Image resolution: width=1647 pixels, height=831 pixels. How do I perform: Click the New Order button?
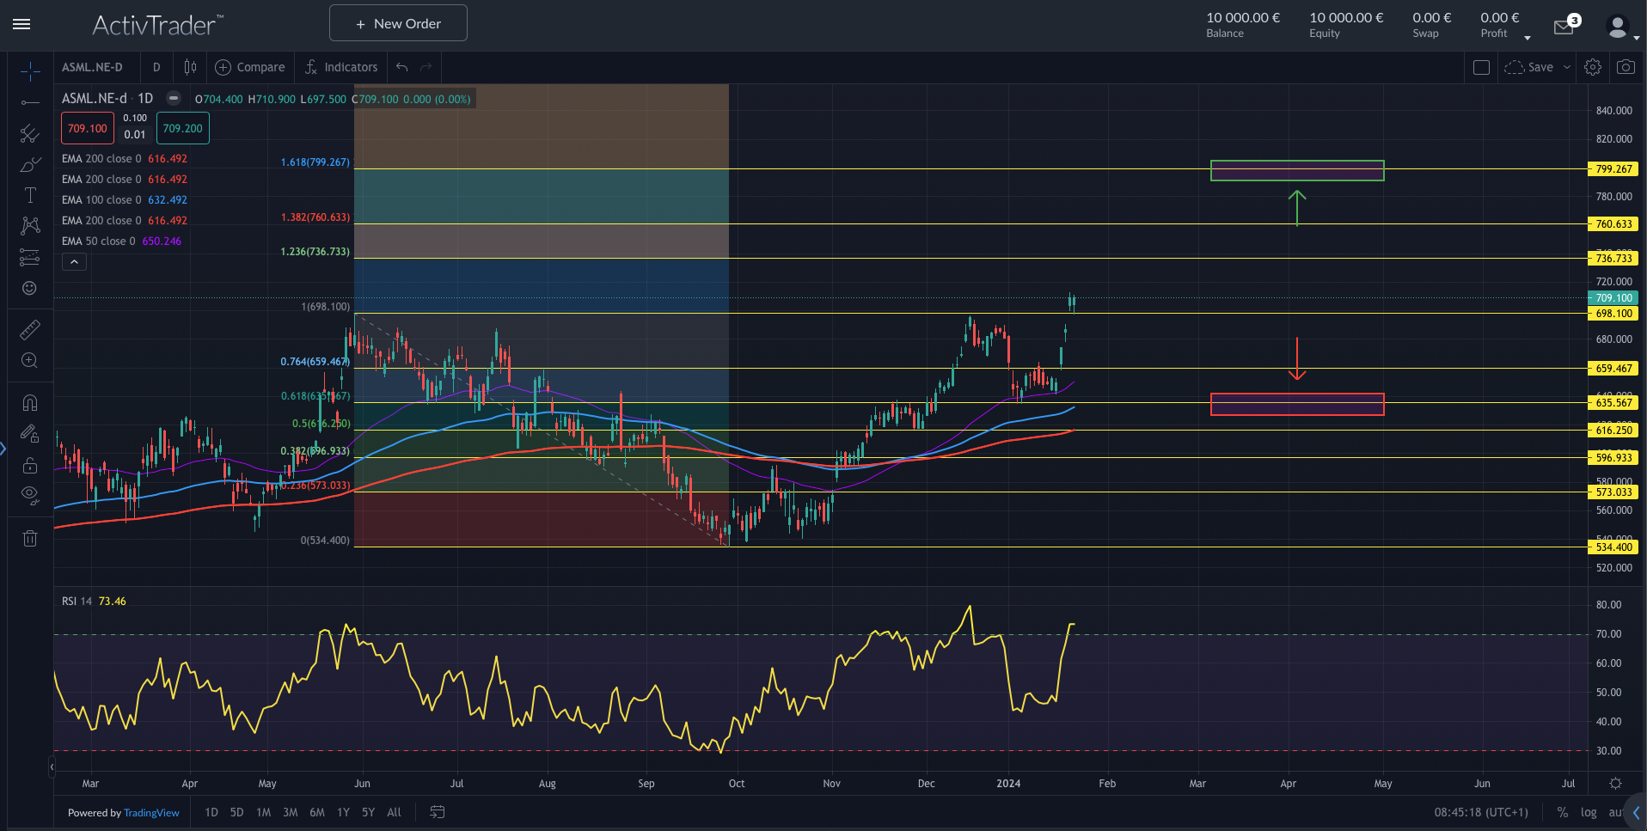coord(398,23)
